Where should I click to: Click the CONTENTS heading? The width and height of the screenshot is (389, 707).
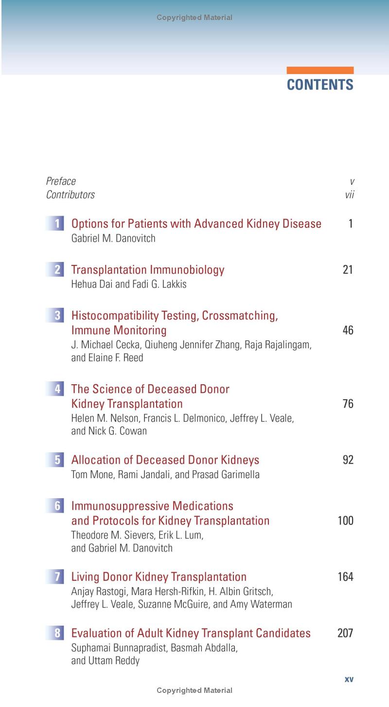320,85
